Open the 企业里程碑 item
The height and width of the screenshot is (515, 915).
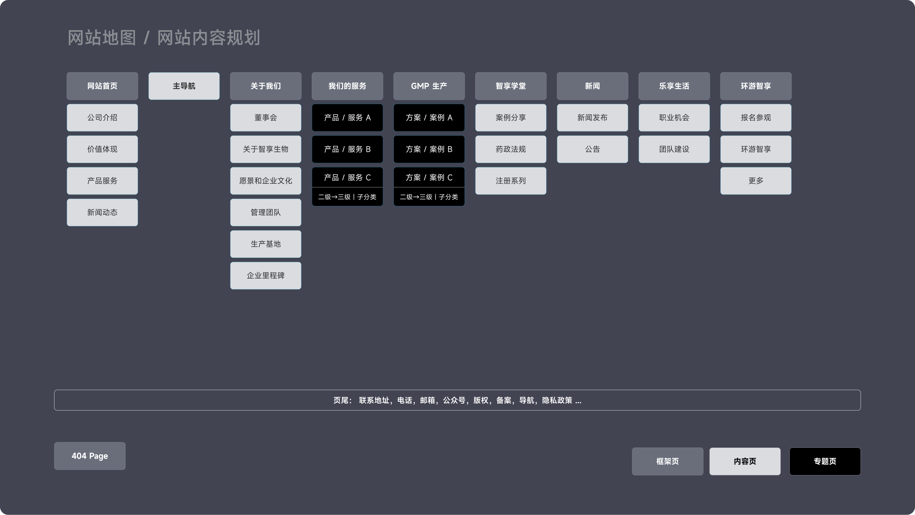265,276
